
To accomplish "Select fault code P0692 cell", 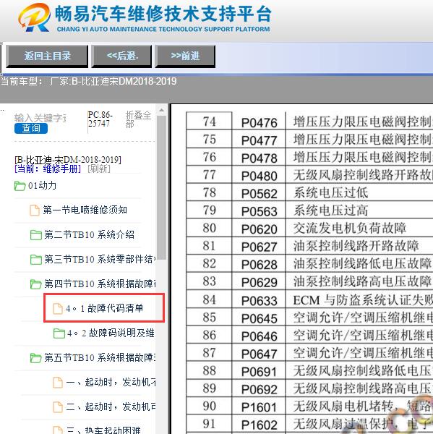I will (x=260, y=389).
